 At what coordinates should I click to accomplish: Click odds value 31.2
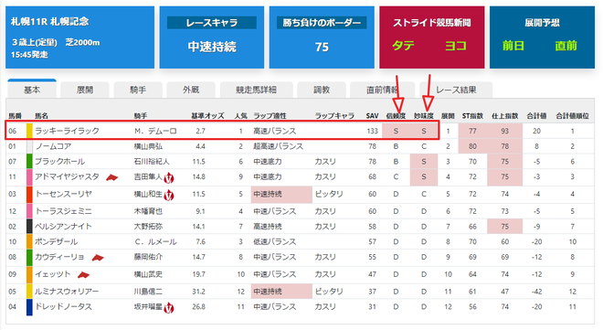point(199,292)
